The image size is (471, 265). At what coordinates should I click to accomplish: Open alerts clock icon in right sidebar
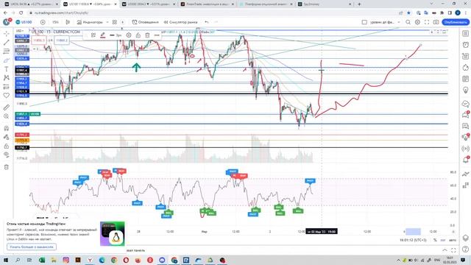coord(466,45)
